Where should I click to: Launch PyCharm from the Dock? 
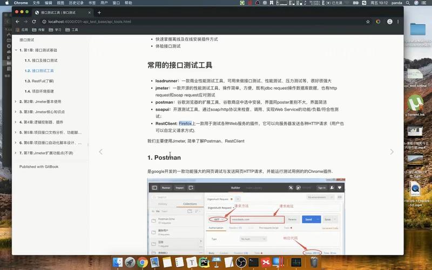[204, 262]
